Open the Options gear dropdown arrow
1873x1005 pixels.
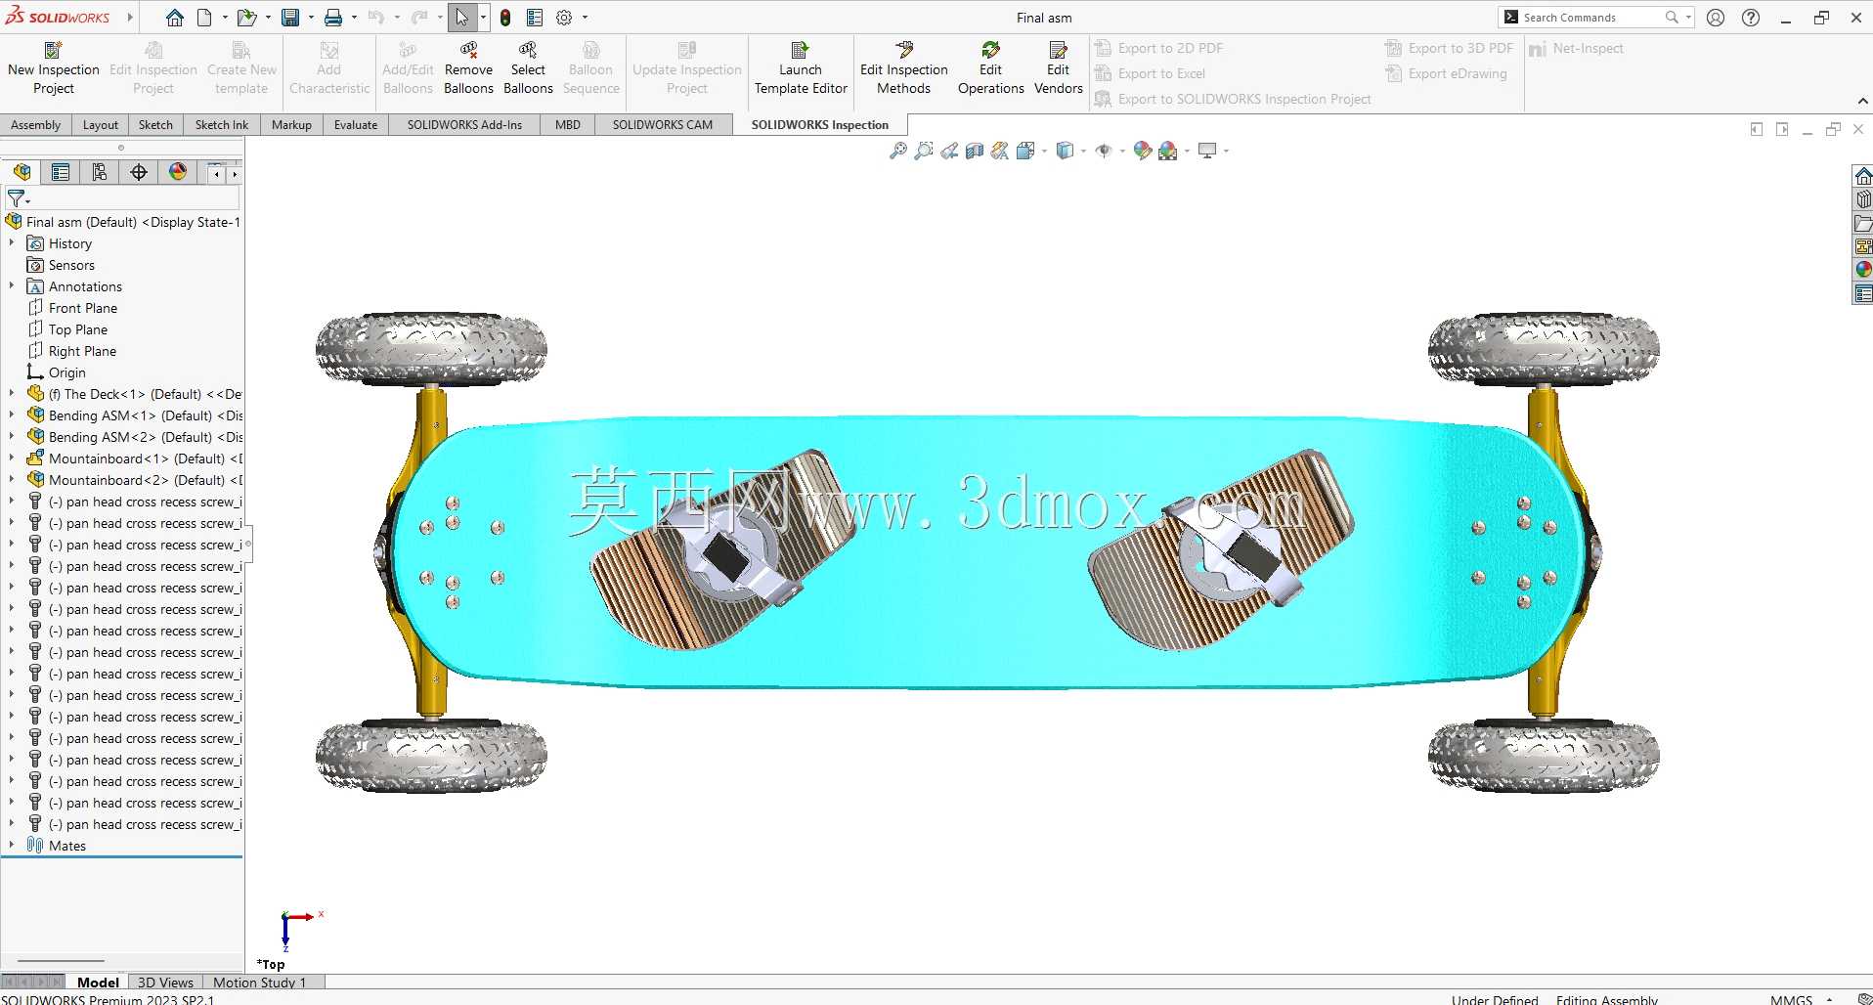pos(586,18)
